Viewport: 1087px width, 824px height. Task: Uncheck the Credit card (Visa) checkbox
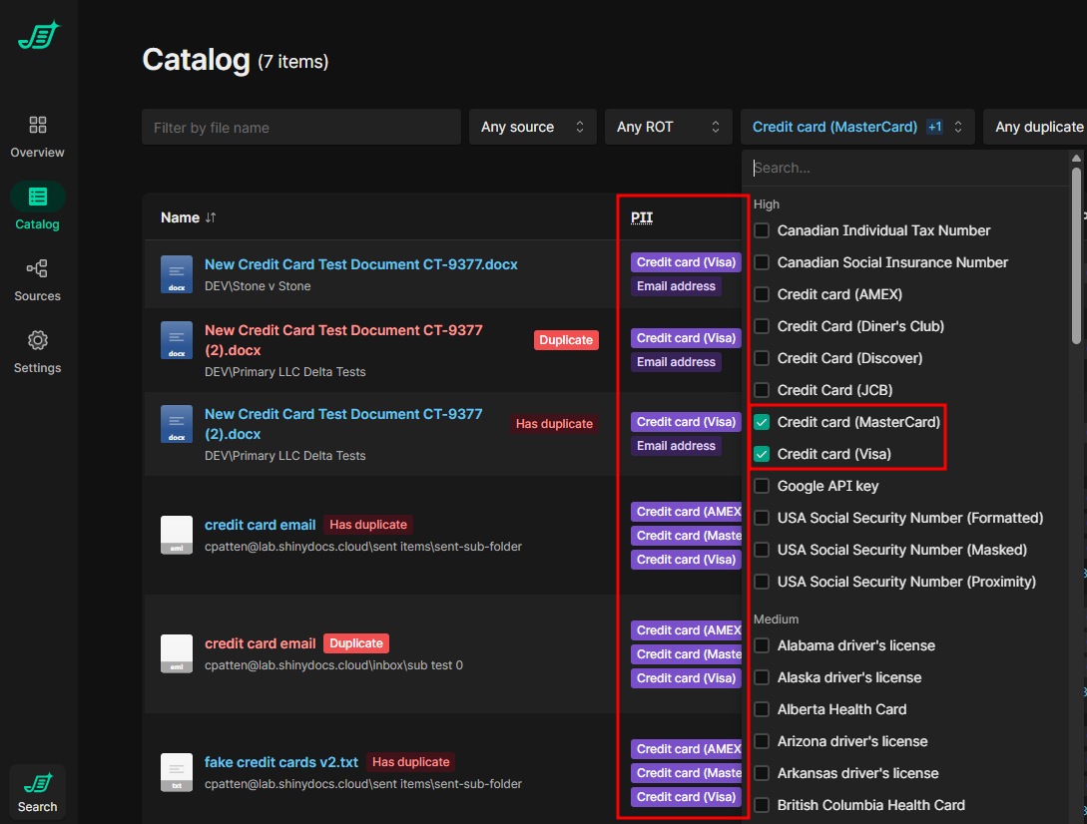click(762, 454)
